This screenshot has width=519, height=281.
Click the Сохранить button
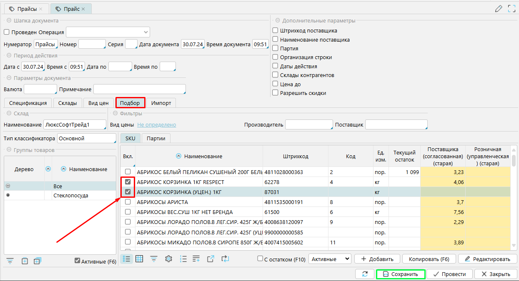click(400, 274)
